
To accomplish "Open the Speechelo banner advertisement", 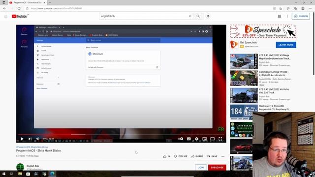I will point(263,31).
